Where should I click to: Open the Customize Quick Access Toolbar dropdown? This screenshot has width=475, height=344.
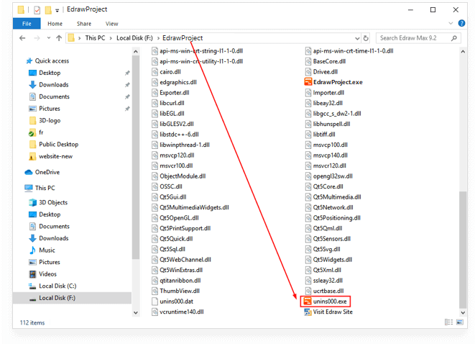pyautogui.click(x=57, y=11)
